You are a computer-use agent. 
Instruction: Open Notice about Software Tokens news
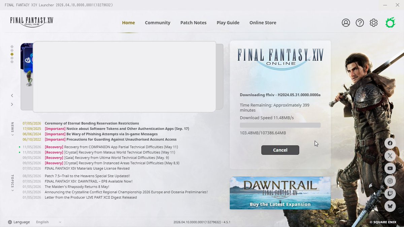point(117,128)
